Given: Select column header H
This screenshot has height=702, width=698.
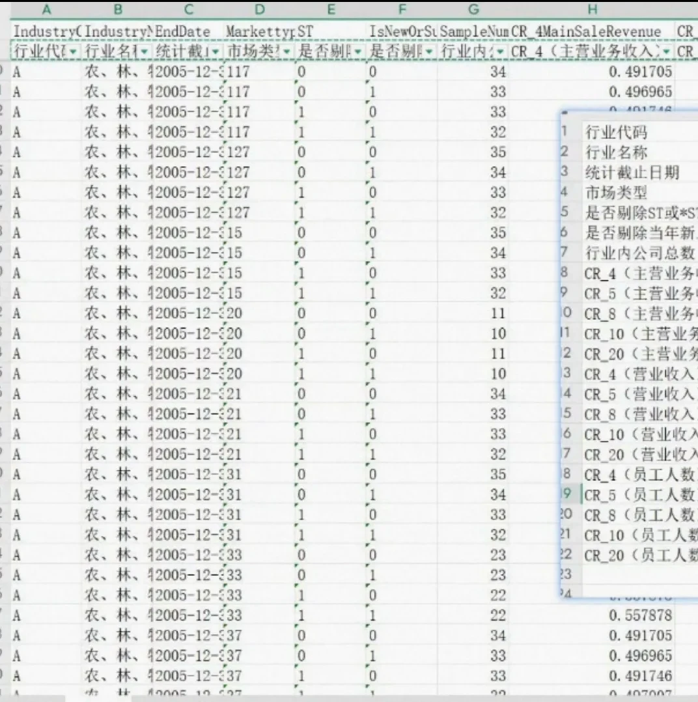Looking at the screenshot, I should [x=591, y=10].
